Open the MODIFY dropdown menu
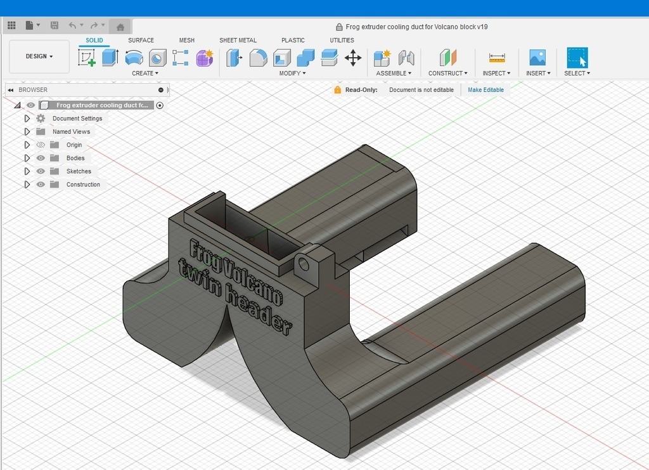Viewport: 649px width, 470px height. click(x=292, y=74)
